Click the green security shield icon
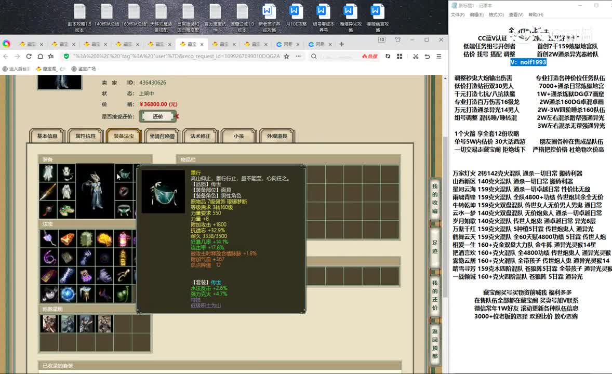The height and width of the screenshot is (374, 612). 66,56
